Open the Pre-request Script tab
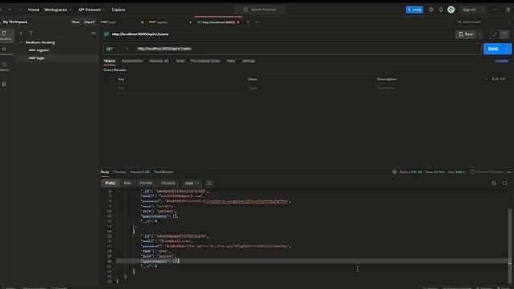 pos(206,61)
